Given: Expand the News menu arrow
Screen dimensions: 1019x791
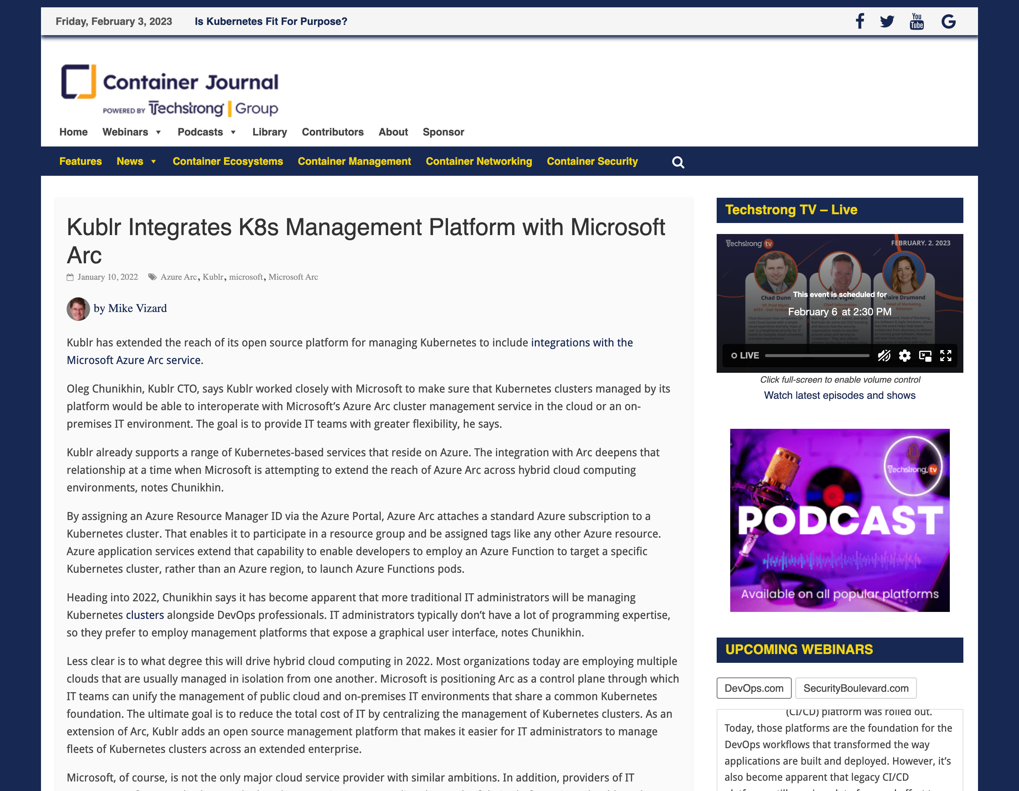Looking at the screenshot, I should point(153,161).
